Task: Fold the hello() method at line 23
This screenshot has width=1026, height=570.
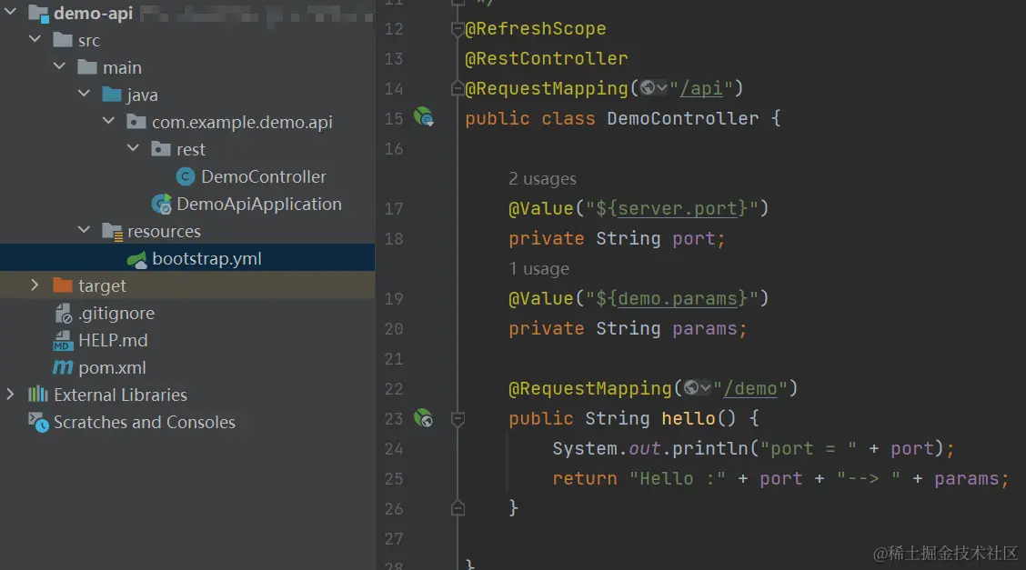Action: [458, 418]
